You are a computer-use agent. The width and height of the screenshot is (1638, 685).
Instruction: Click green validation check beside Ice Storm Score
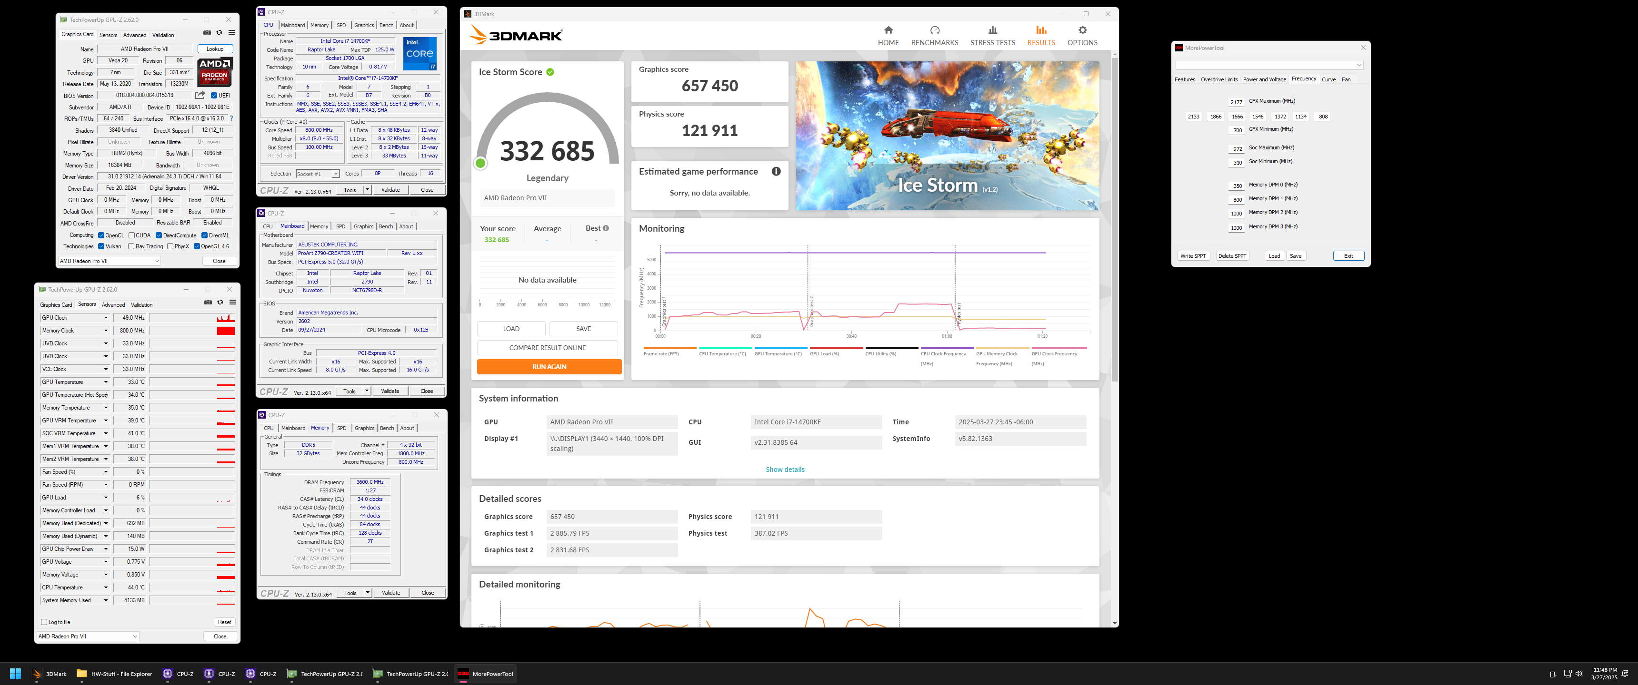(550, 72)
